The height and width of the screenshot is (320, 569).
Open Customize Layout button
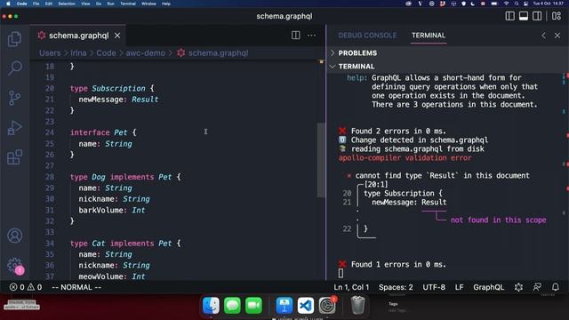(557, 16)
